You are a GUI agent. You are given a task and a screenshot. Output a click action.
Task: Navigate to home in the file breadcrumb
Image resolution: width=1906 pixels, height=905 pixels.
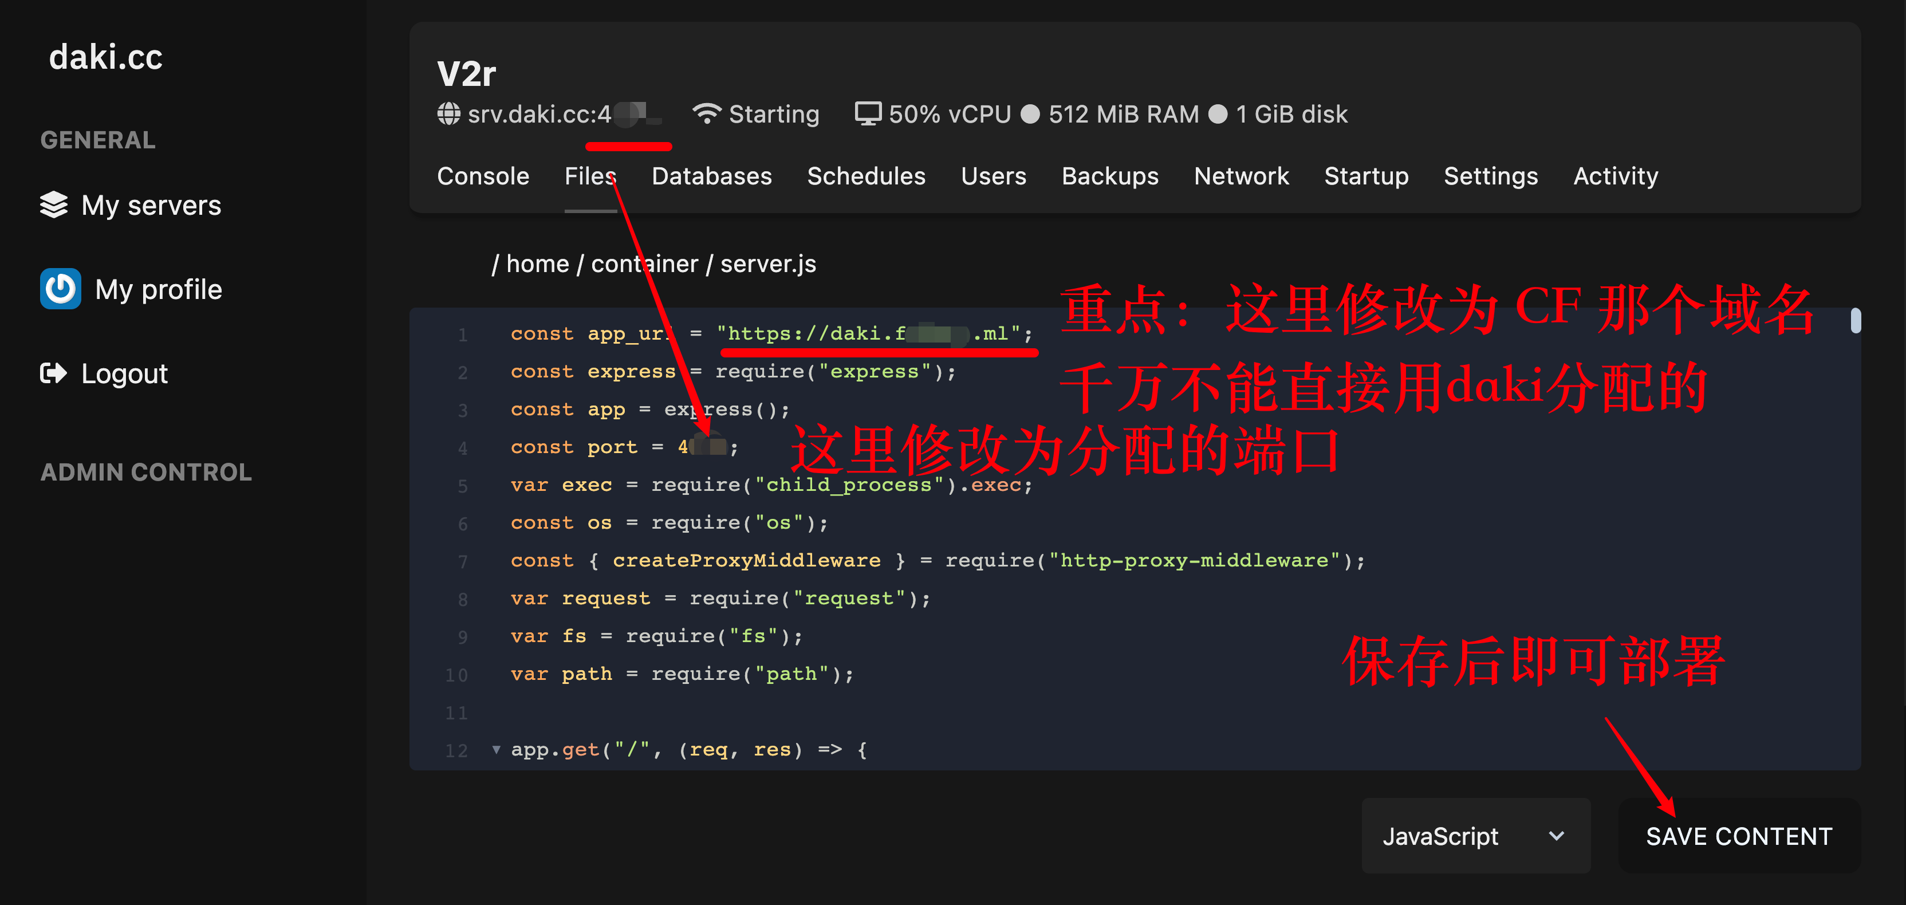click(537, 263)
